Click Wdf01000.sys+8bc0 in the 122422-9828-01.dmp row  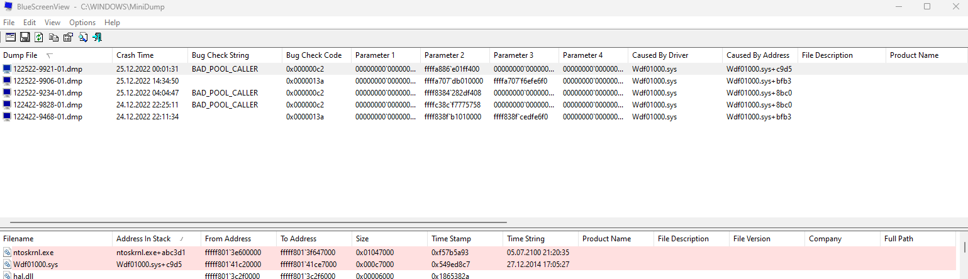coord(759,105)
